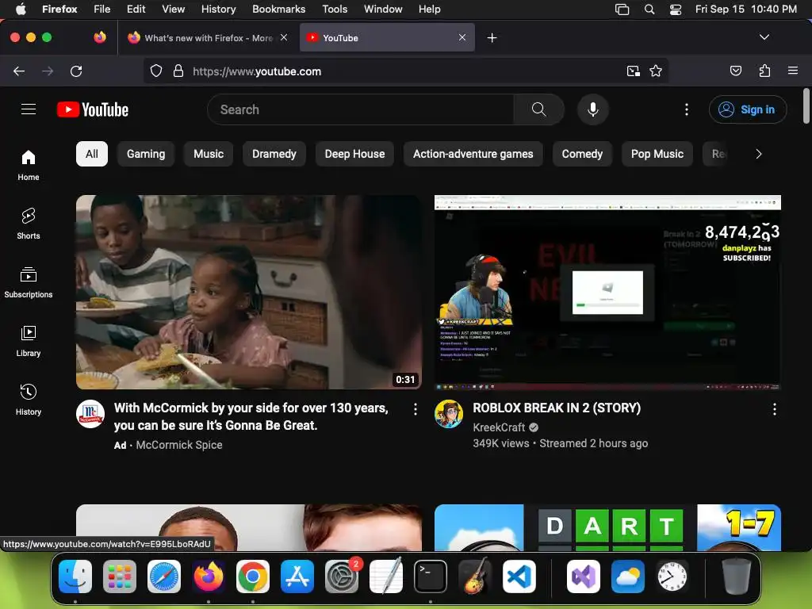Select the Comedy filter chip
This screenshot has width=812, height=609.
pyautogui.click(x=582, y=154)
